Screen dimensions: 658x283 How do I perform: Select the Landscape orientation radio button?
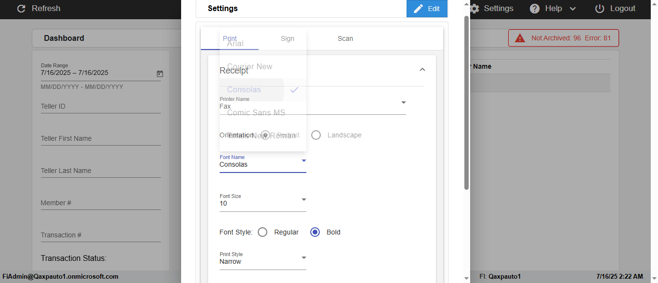point(316,135)
